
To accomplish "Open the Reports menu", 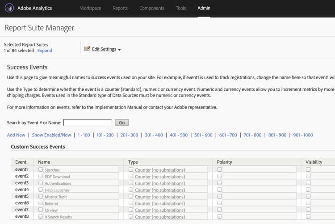I will tap(120, 8).
